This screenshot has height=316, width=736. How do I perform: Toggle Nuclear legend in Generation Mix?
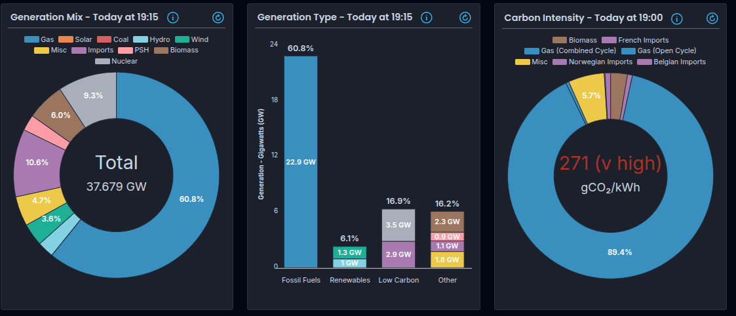tap(117, 61)
